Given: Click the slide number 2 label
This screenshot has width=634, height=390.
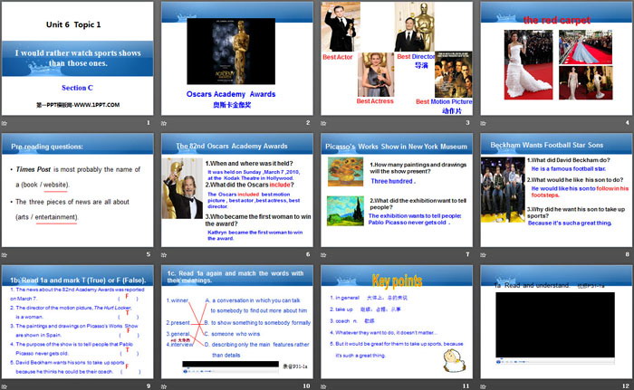Looking at the screenshot, I should coord(308,122).
